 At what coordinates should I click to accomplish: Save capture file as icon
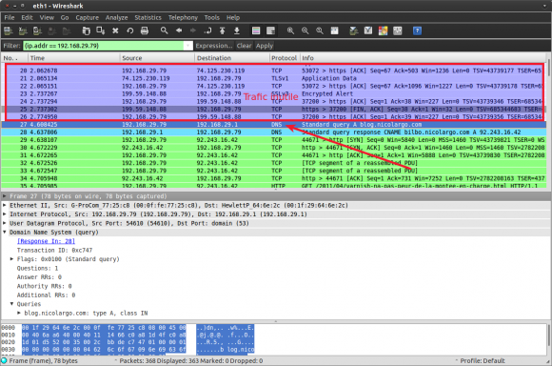[101, 31]
